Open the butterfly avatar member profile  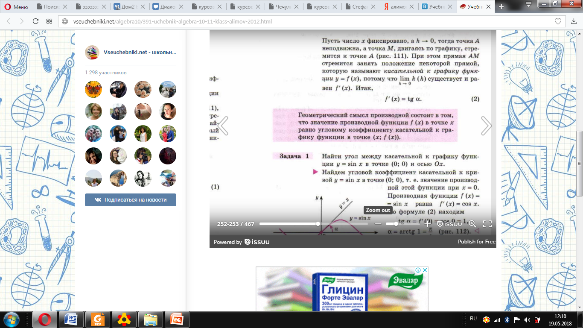(93, 89)
